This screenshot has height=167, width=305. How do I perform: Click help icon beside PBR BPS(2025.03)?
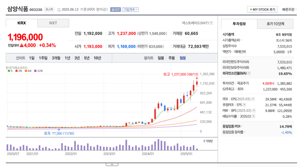(254, 110)
